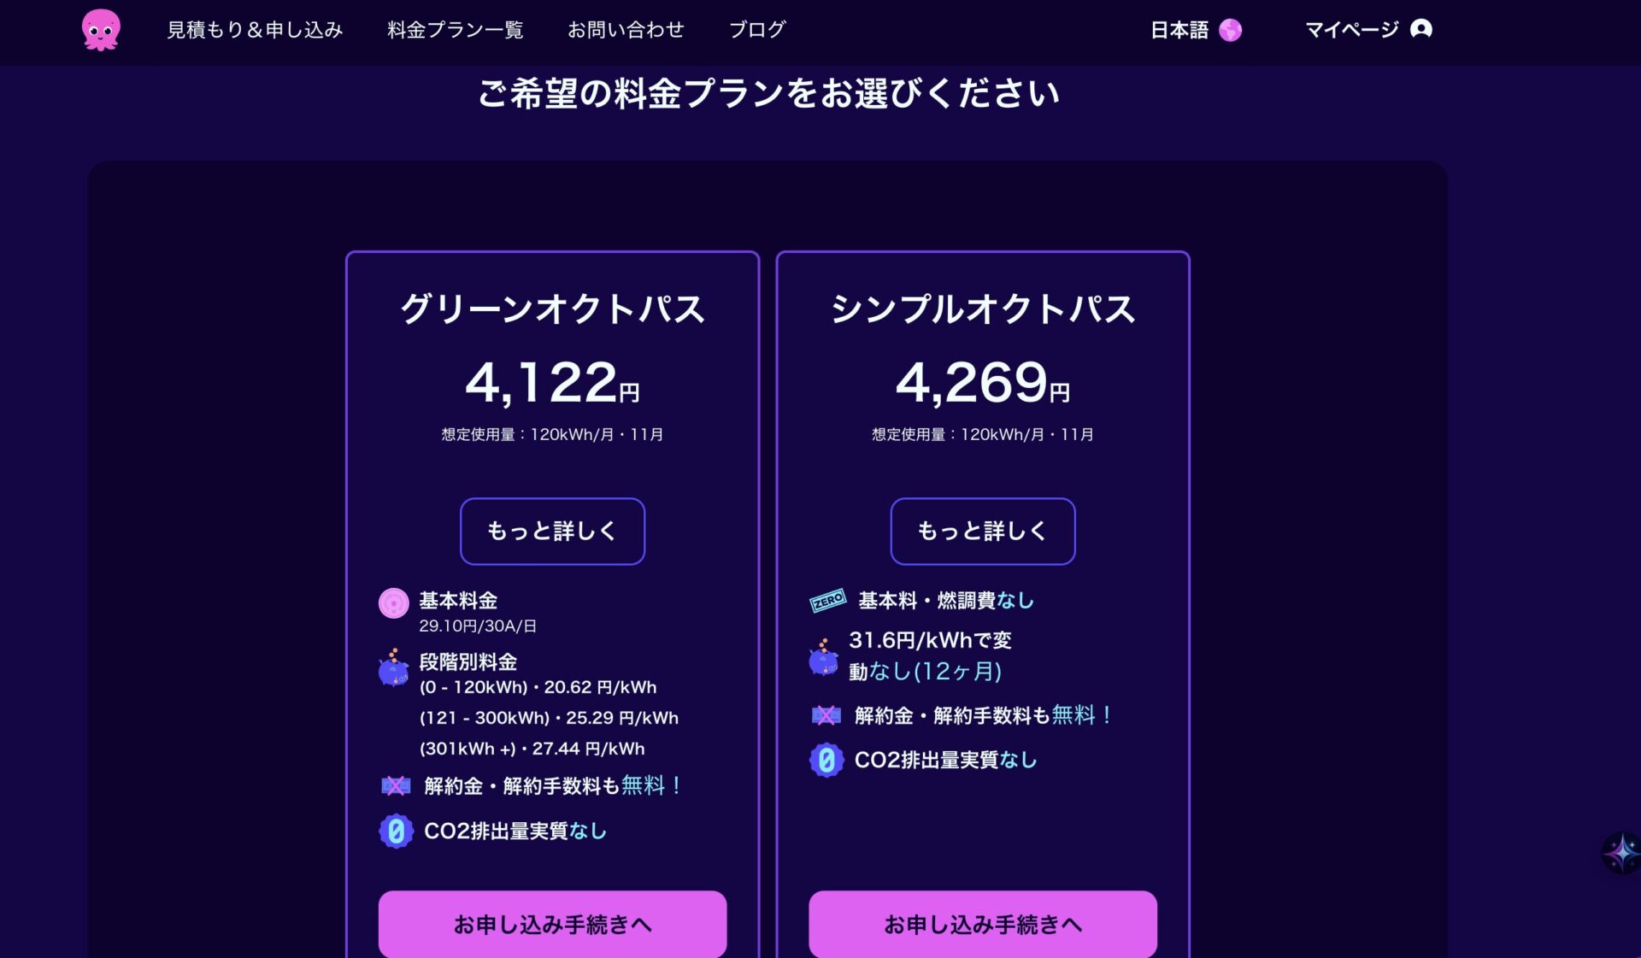This screenshot has height=958, width=1641.
Task: Click the マイページ user avatar icon
Action: pos(1420,29)
